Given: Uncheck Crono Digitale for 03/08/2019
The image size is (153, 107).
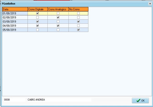Looking at the screenshot, I should (x=38, y=22).
